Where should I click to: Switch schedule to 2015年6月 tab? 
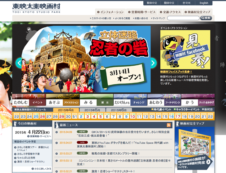pos(119,110)
